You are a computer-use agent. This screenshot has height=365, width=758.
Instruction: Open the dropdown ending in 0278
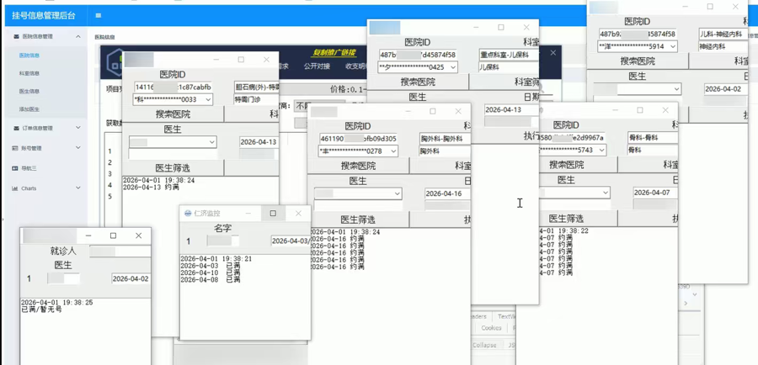click(392, 152)
